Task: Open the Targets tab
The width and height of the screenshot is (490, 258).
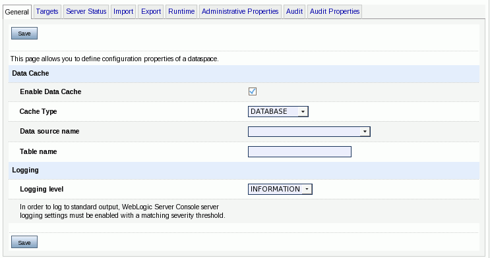Action: click(x=47, y=12)
